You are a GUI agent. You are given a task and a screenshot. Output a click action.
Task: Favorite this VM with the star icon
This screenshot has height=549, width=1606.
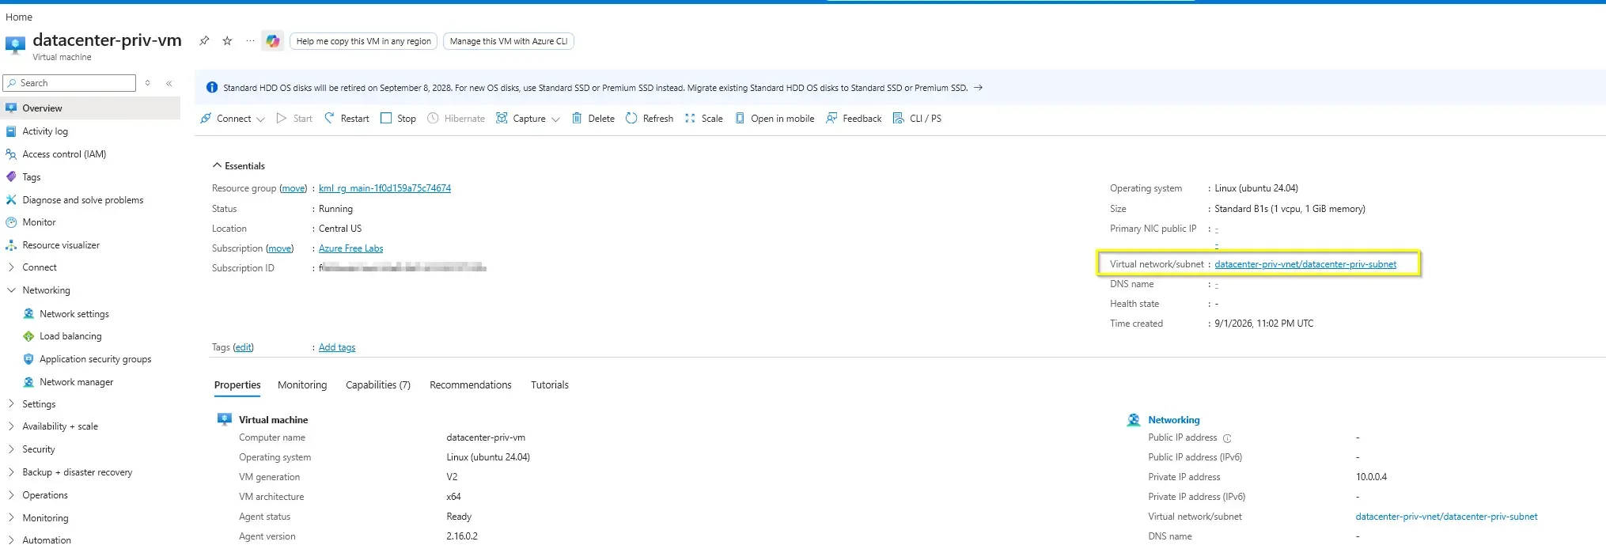pyautogui.click(x=227, y=40)
